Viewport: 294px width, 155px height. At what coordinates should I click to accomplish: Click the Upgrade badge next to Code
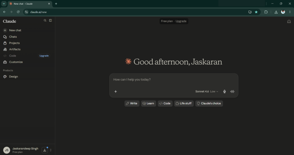[44, 56]
